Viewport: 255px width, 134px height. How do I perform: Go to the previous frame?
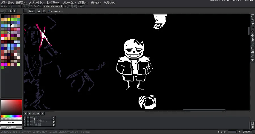click(29, 114)
